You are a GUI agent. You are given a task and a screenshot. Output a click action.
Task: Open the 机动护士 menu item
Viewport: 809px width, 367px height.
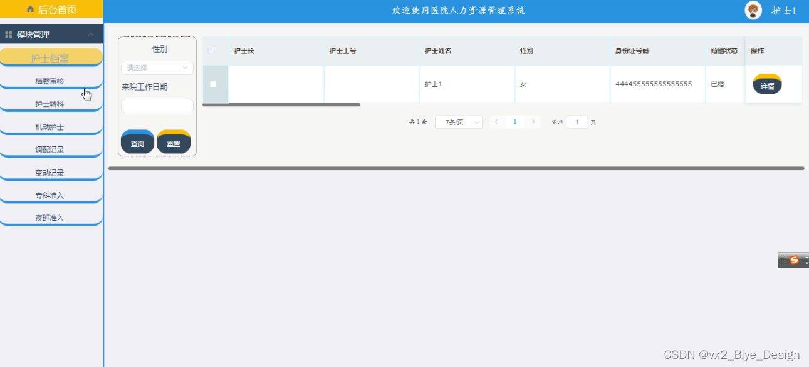(x=51, y=127)
